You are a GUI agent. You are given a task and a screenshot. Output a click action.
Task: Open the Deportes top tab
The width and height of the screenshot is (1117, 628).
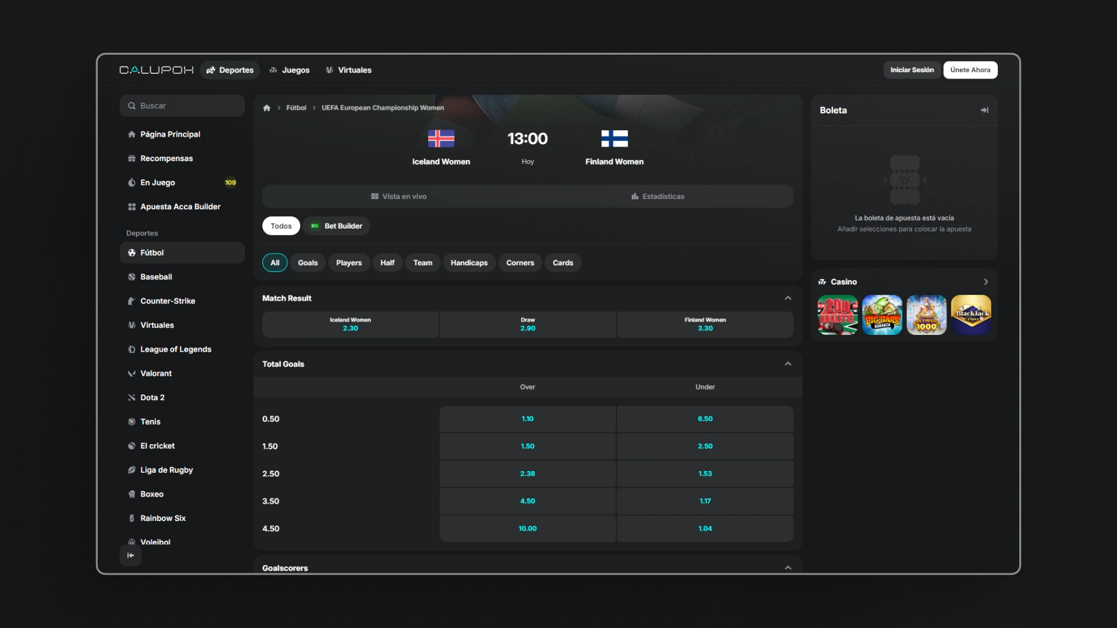[x=230, y=70]
